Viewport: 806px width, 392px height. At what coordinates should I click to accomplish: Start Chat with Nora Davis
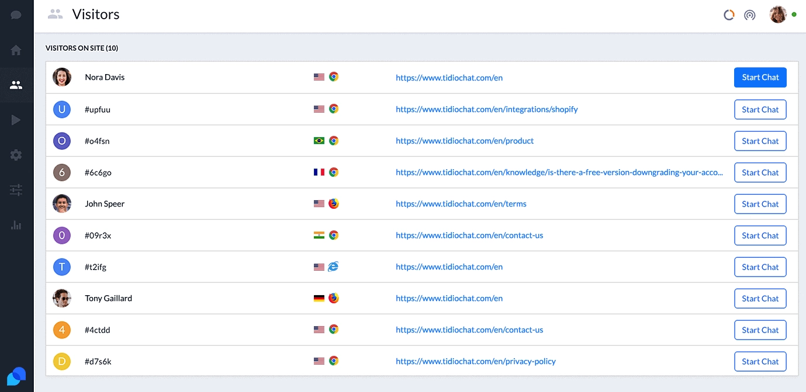(x=760, y=77)
